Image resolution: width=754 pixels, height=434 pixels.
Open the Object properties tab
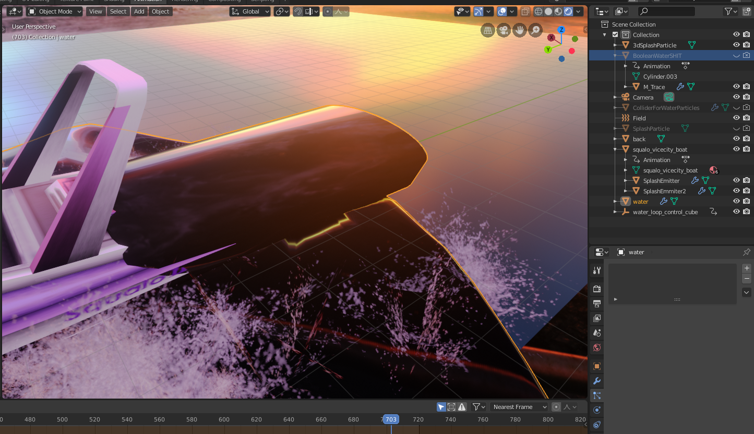coord(597,366)
